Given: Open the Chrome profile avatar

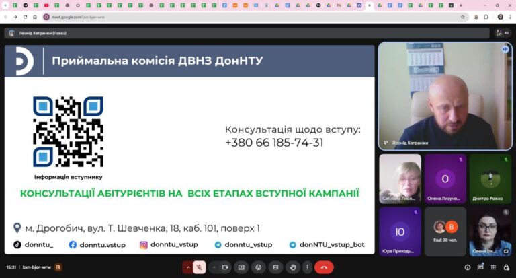Looking at the screenshot, I should [501, 17].
